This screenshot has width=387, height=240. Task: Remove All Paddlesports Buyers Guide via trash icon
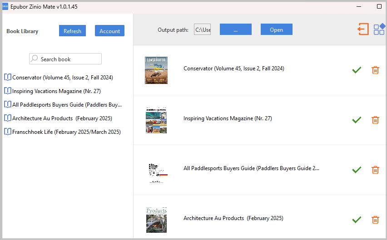375,170
